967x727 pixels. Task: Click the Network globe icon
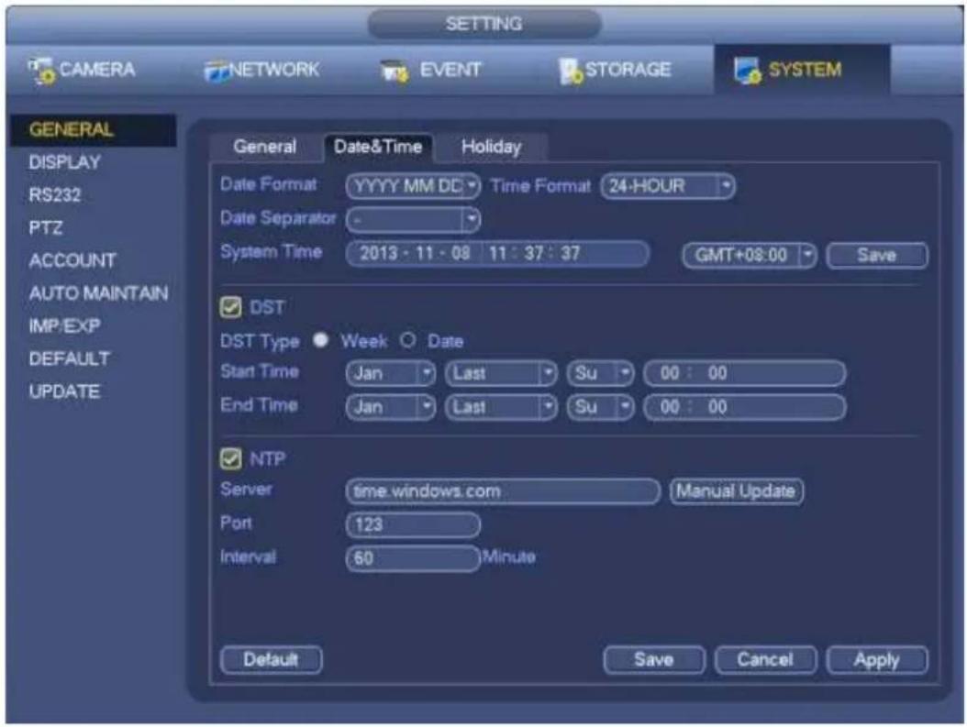click(x=217, y=71)
